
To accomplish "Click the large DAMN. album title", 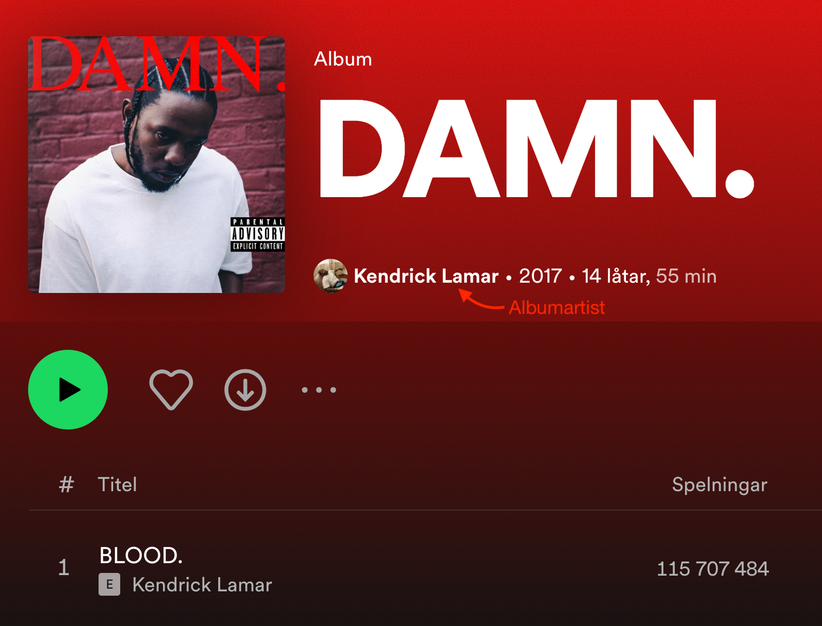I will coord(537,149).
